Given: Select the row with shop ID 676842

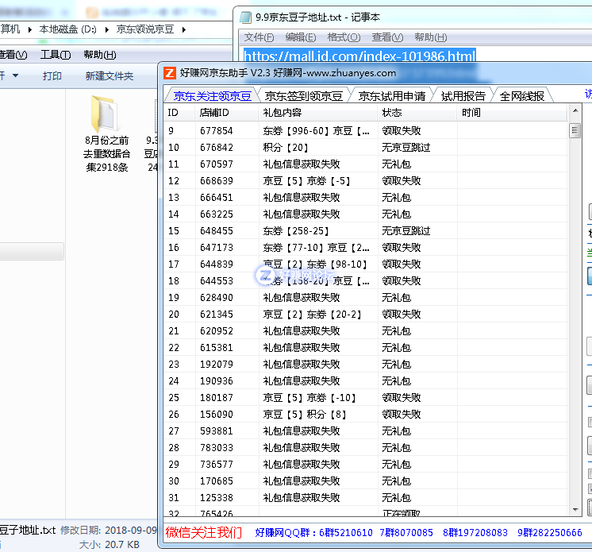Looking at the screenshot, I should (x=366, y=148).
